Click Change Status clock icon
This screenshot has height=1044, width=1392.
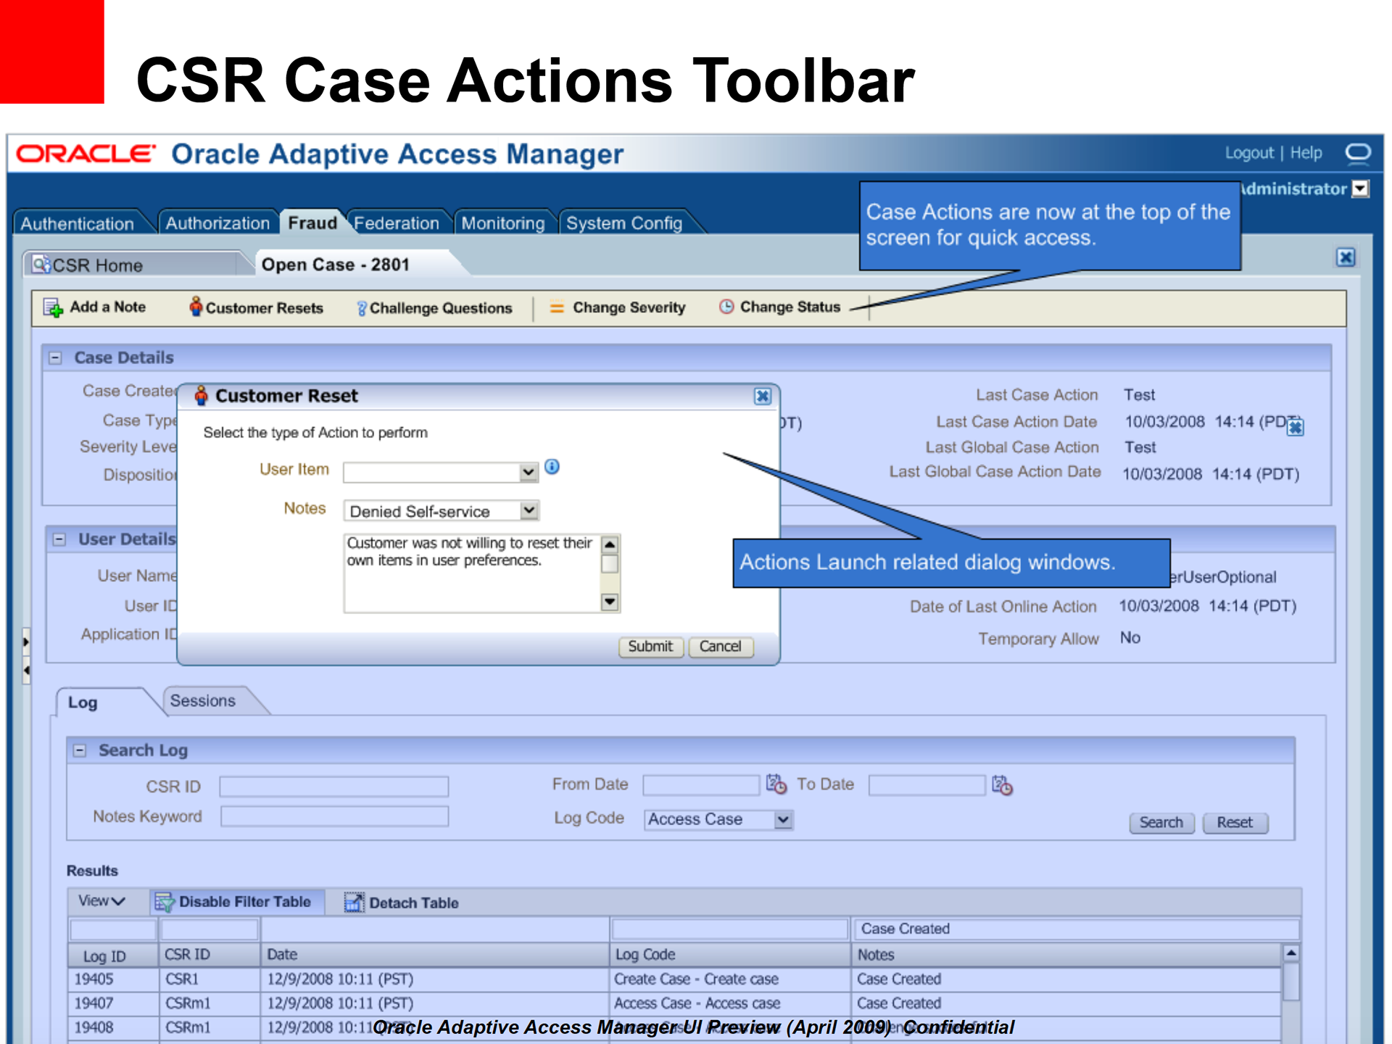(726, 307)
